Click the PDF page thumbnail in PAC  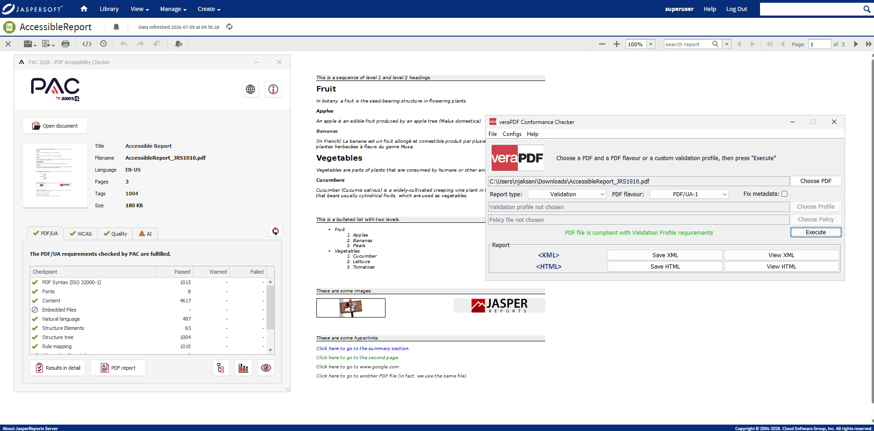click(x=55, y=175)
